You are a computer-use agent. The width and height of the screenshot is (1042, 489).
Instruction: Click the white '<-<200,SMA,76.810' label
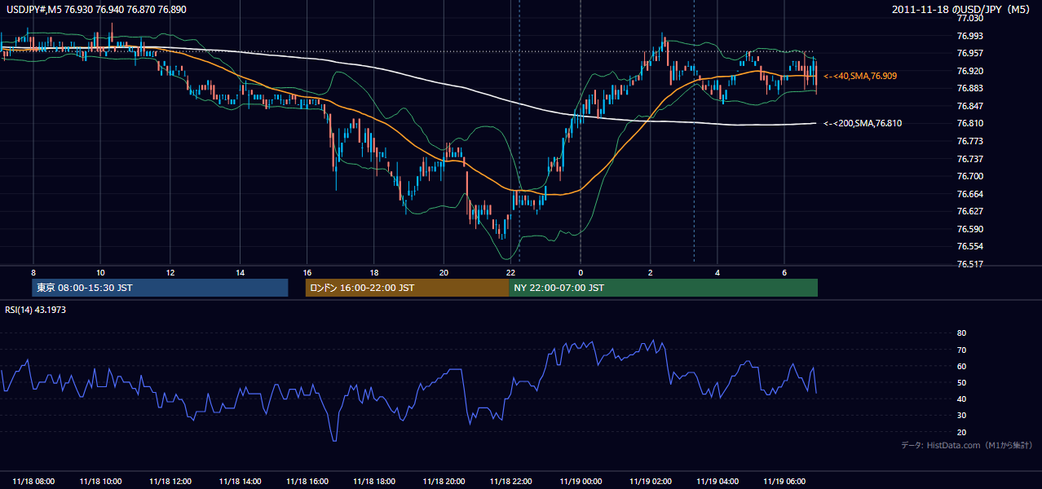tap(863, 123)
